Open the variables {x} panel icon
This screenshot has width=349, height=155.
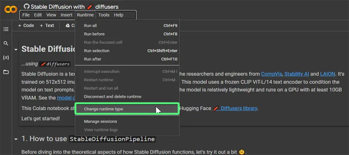click(6, 57)
